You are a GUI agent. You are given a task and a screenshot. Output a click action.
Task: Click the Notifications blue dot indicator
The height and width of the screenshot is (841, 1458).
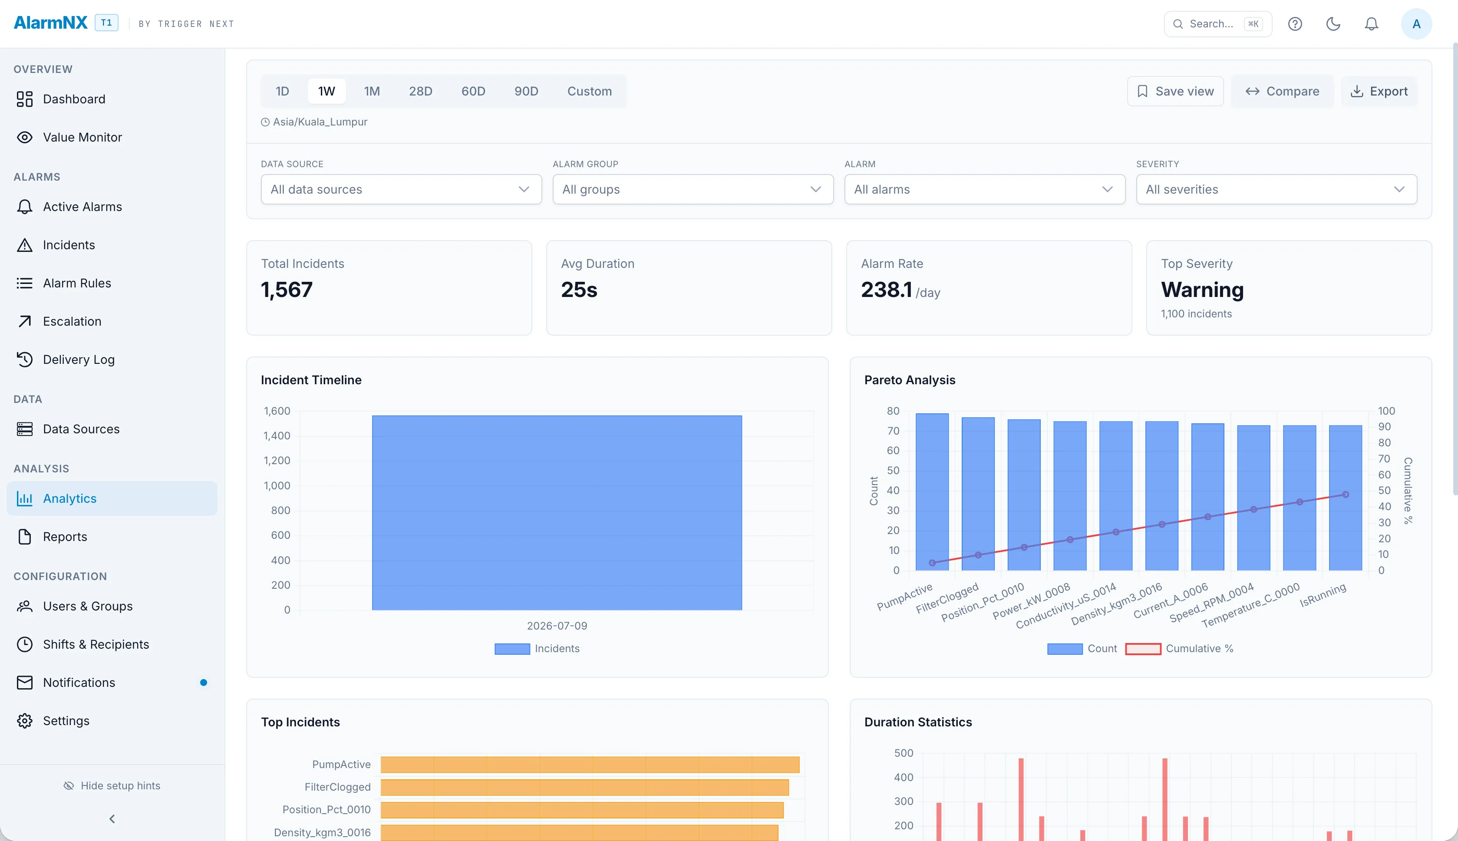coord(203,683)
